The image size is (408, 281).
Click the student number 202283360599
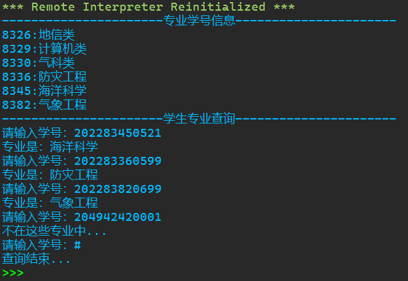[117, 161]
